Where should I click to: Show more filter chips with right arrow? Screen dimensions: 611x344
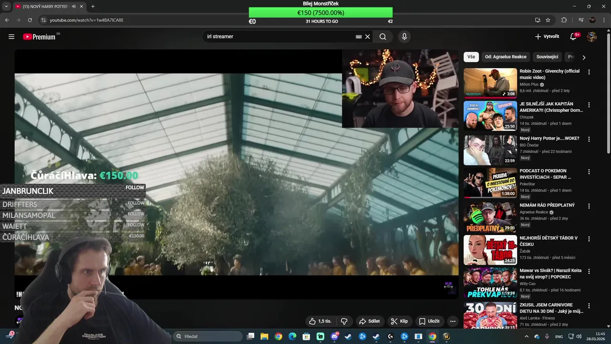click(584, 57)
